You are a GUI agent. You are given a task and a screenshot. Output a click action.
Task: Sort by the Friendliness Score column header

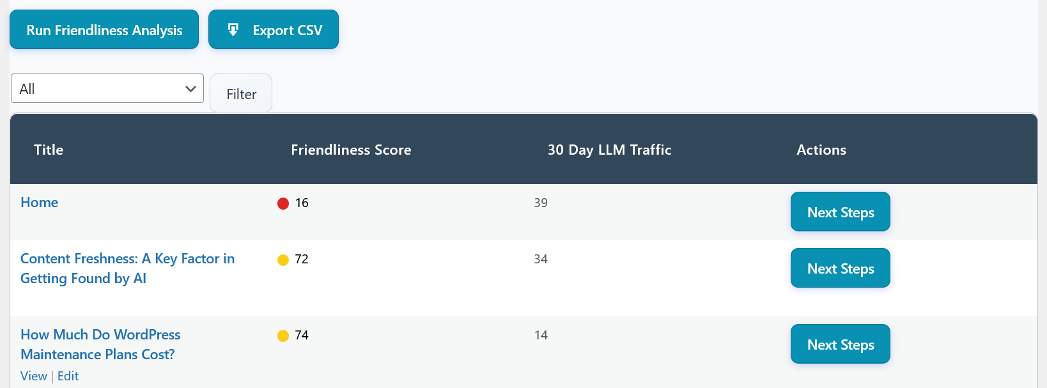(x=351, y=150)
